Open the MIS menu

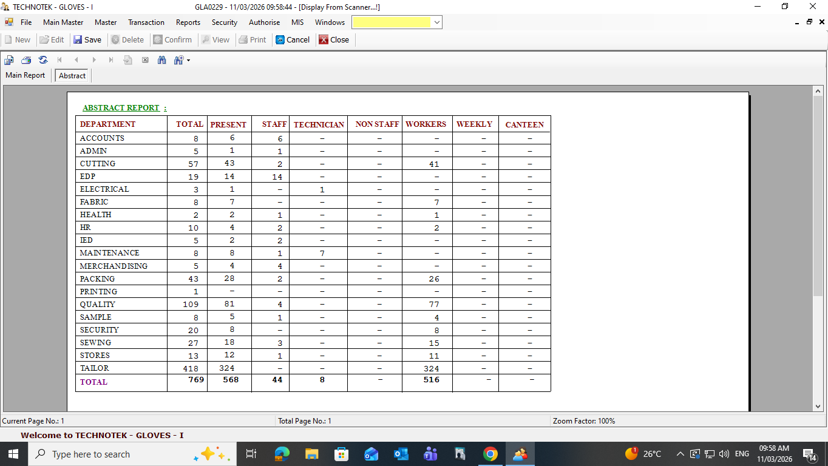297,22
